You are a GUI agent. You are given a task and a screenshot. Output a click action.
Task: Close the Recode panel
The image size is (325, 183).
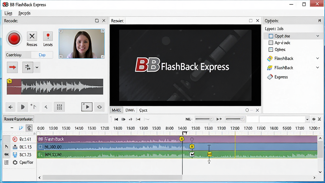[104, 21]
